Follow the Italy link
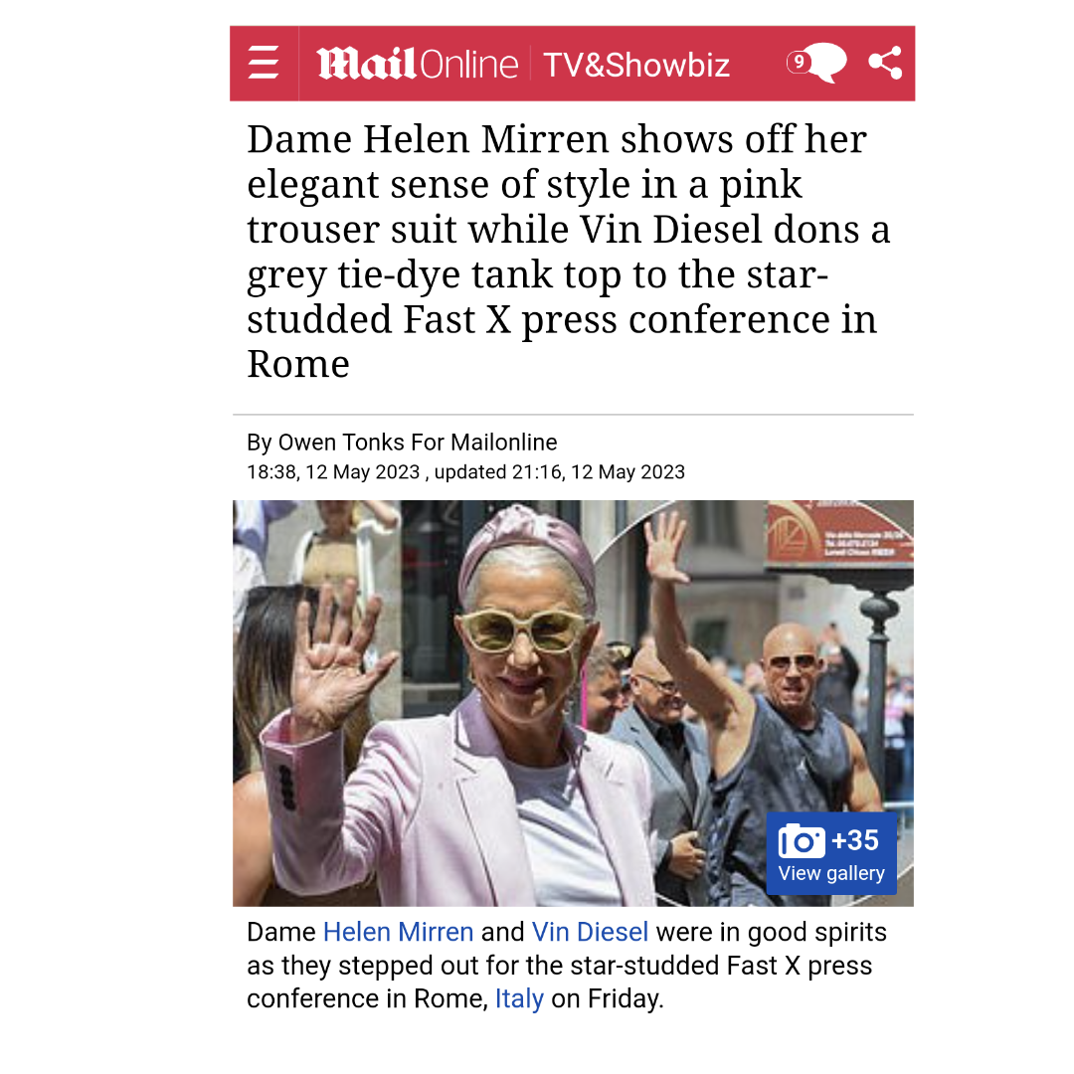 tap(519, 998)
